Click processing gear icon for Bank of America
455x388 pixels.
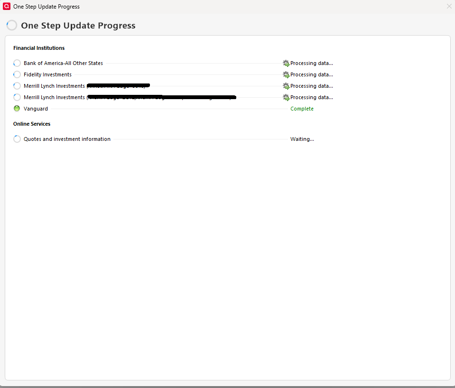pos(286,63)
